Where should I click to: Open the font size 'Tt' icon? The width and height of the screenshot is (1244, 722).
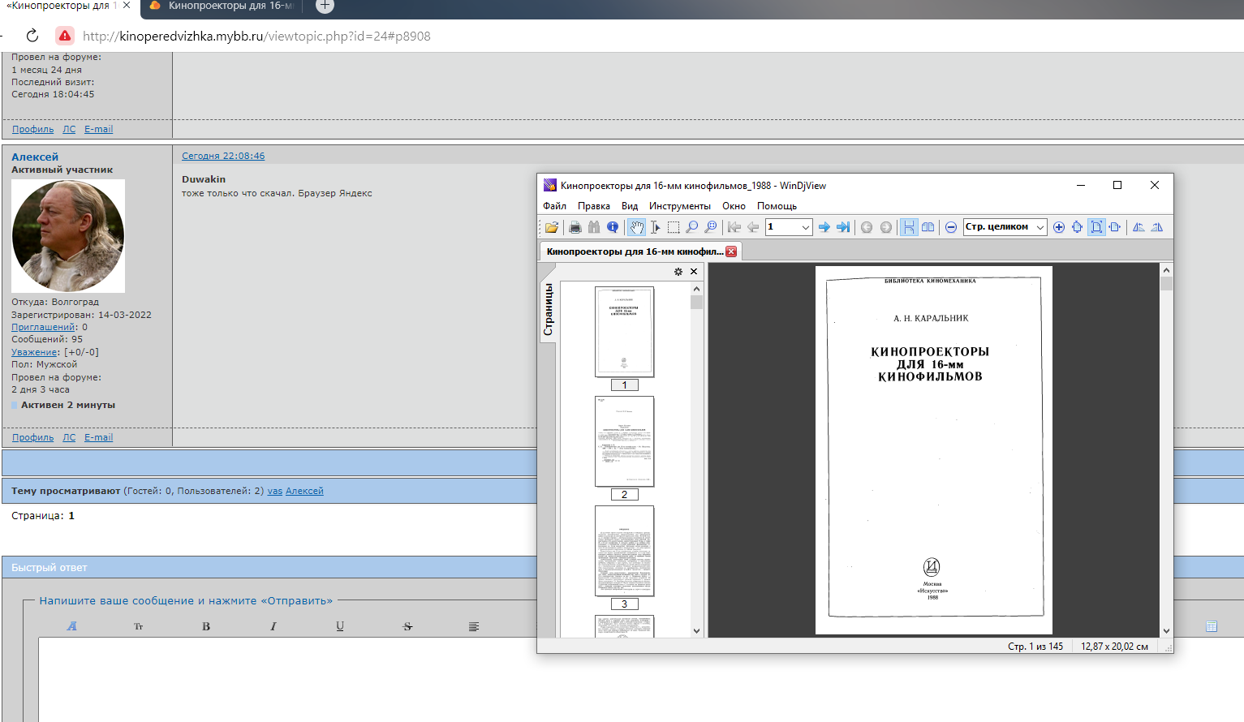[138, 626]
